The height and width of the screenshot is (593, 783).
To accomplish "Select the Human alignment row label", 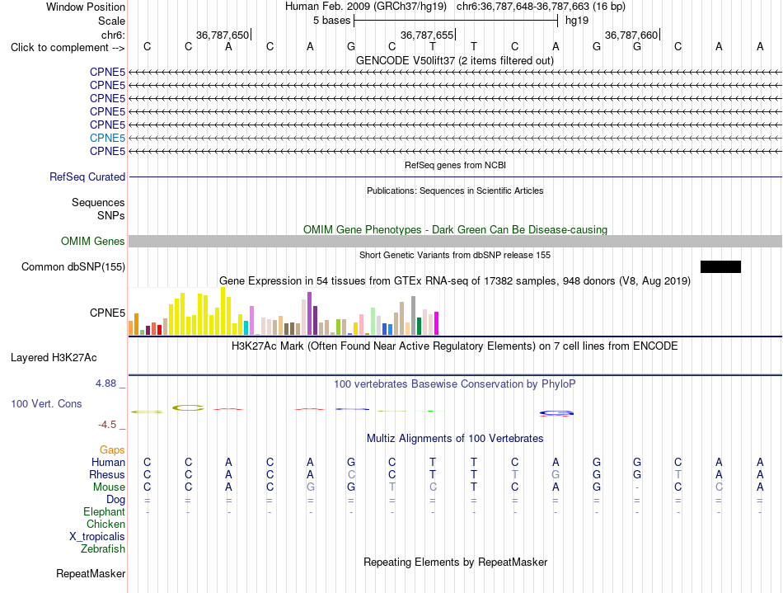I will pyautogui.click(x=108, y=462).
